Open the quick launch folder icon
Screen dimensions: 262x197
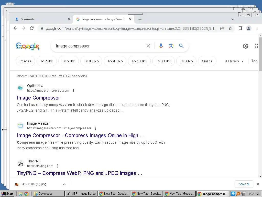point(20,194)
